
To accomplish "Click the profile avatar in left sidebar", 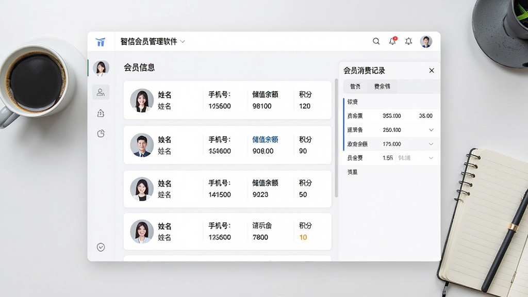I will click(101, 68).
